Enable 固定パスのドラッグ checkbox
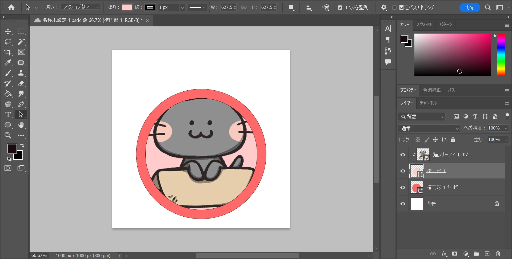This screenshot has width=512, height=259. [394, 7]
